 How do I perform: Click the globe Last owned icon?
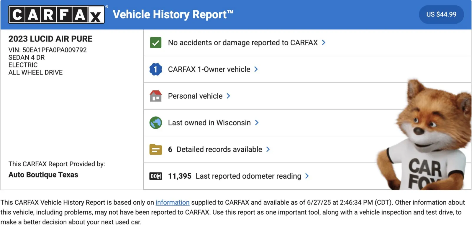[x=156, y=123]
